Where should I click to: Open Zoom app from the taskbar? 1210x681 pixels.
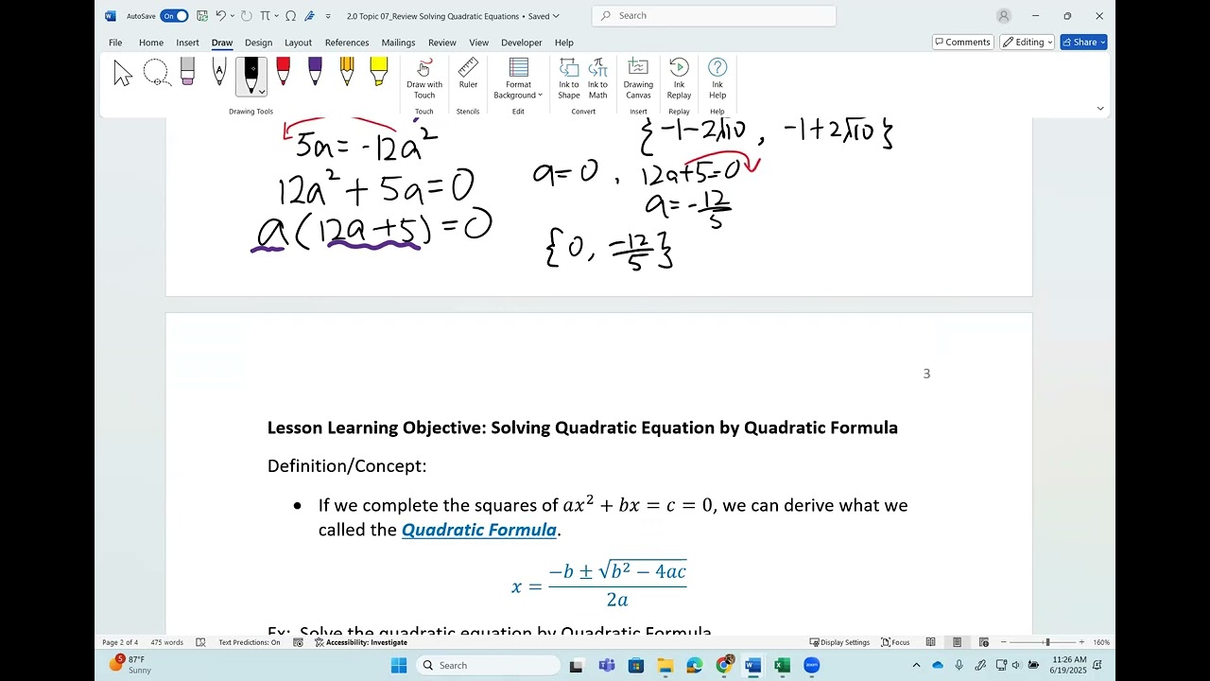(811, 665)
